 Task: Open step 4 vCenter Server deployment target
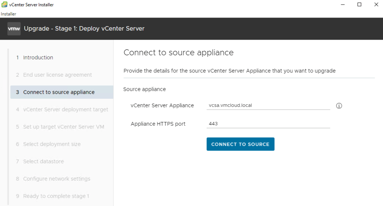point(66,110)
